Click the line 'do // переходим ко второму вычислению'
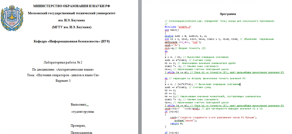292x134 pixels. pyautogui.click(x=205, y=78)
